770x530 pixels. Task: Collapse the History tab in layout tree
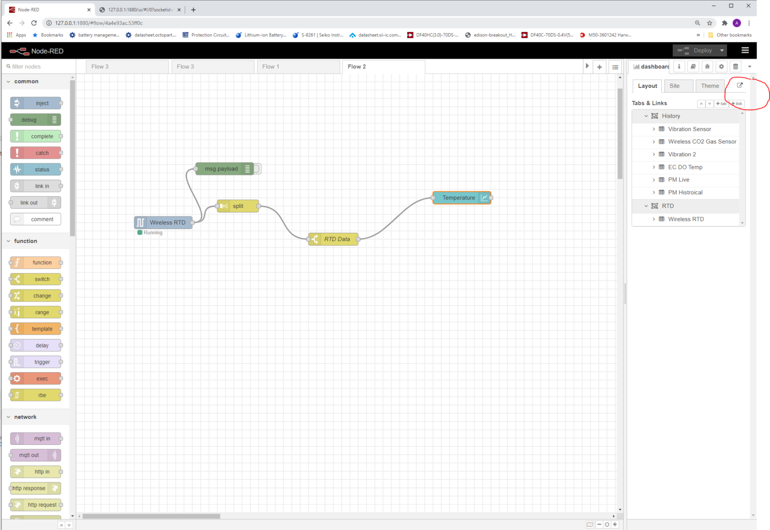pos(646,116)
